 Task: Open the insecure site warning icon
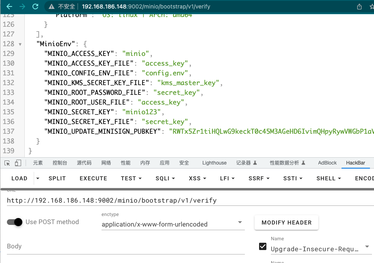[x=52, y=6]
